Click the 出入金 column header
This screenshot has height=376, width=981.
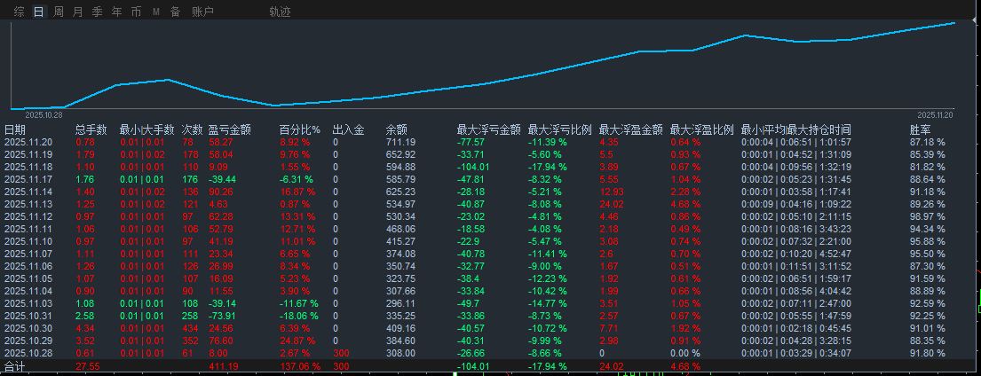[349, 129]
